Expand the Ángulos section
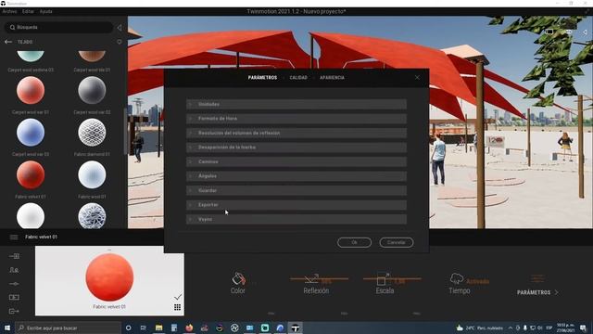 [296, 176]
